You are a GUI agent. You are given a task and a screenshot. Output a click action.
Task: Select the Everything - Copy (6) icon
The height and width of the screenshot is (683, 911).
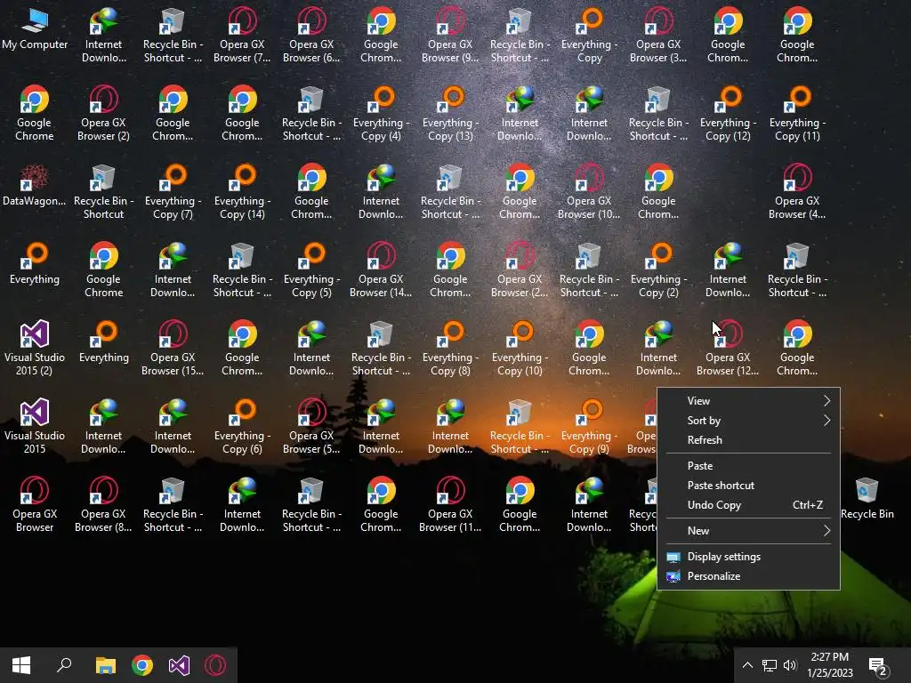[242, 426]
